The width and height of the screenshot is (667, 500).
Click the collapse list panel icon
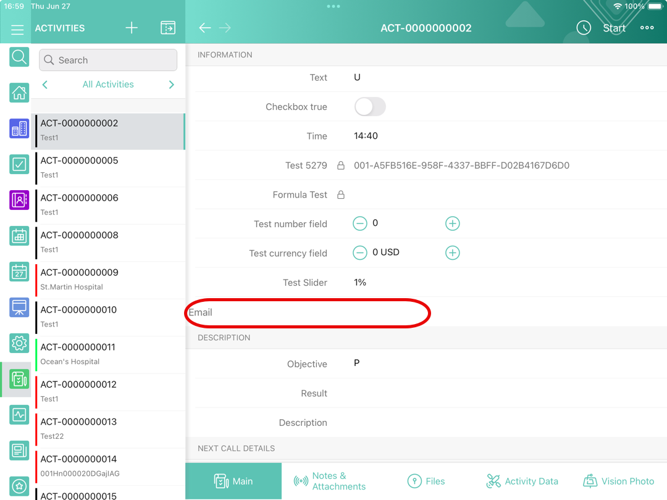click(167, 28)
